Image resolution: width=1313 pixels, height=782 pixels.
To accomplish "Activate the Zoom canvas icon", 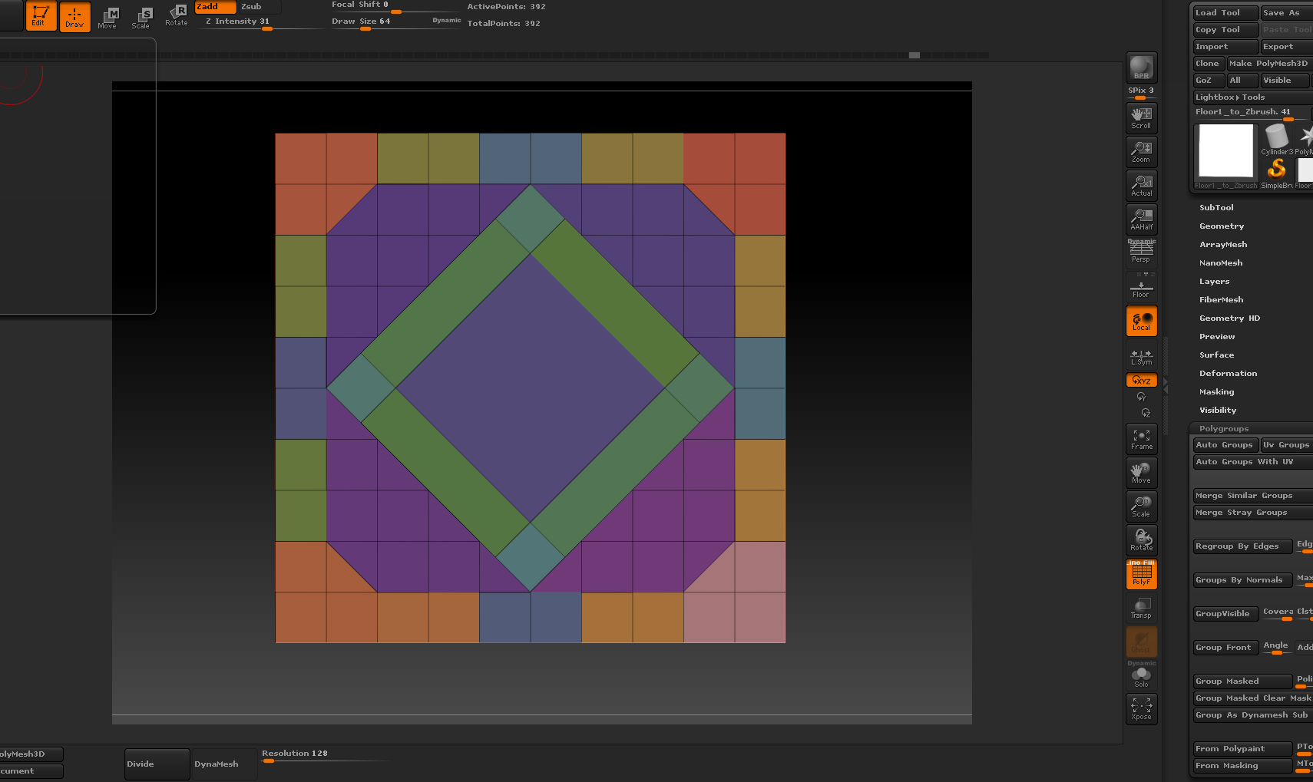I will click(x=1141, y=150).
